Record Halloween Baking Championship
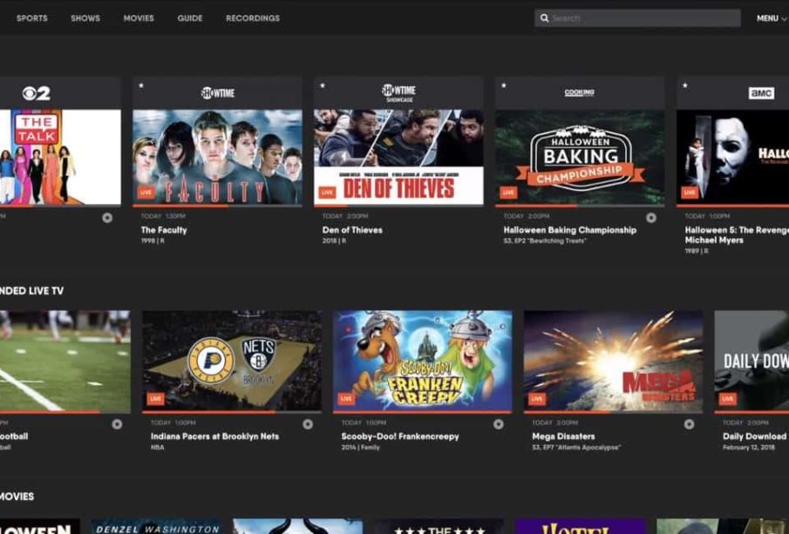This screenshot has width=789, height=534. coord(651,218)
